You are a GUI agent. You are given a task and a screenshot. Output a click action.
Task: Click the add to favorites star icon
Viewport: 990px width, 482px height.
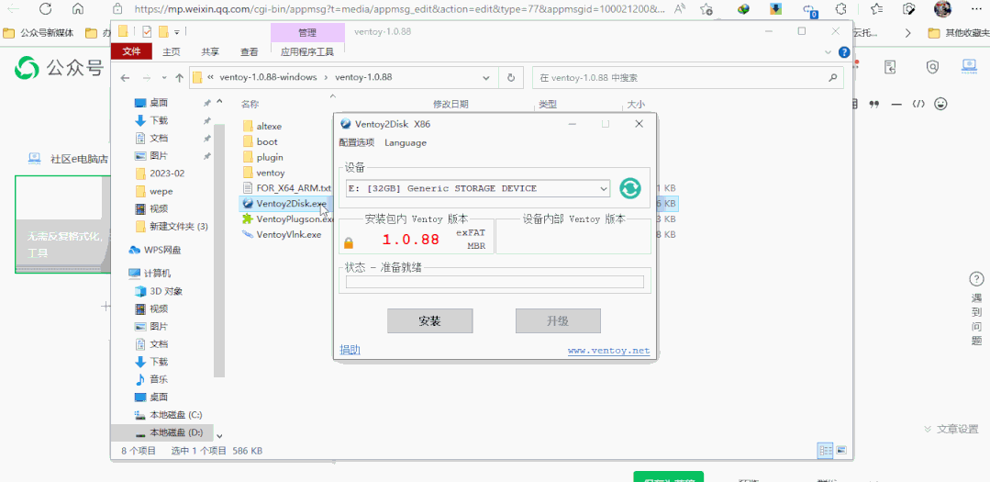tap(706, 9)
